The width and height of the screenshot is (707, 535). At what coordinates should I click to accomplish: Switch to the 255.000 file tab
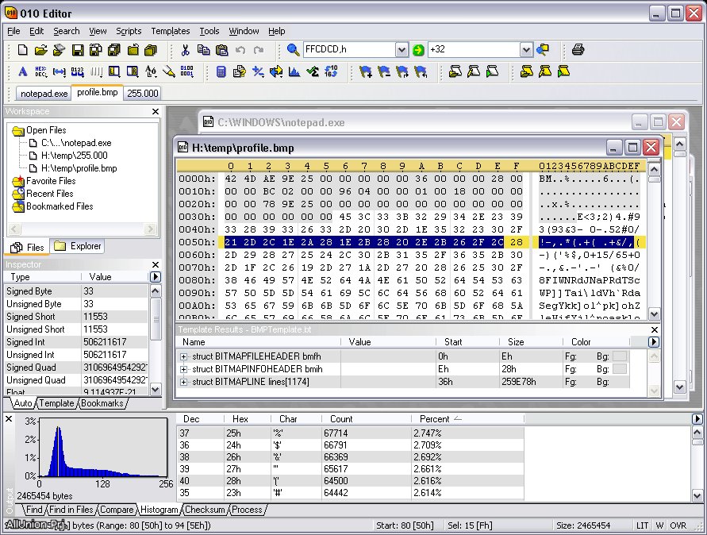(143, 94)
